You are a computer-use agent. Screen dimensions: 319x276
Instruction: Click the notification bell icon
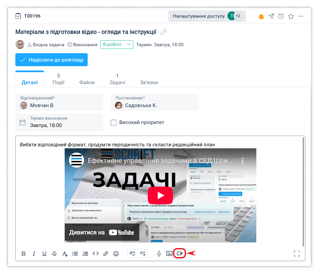point(261,16)
